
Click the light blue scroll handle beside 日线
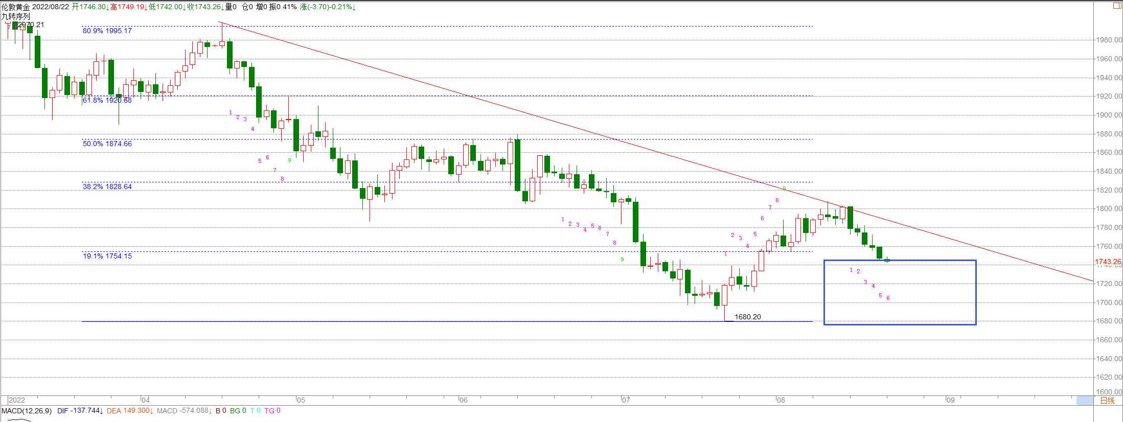(1085, 401)
